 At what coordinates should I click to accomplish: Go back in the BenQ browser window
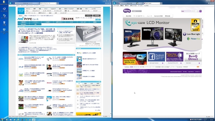[114, 3]
